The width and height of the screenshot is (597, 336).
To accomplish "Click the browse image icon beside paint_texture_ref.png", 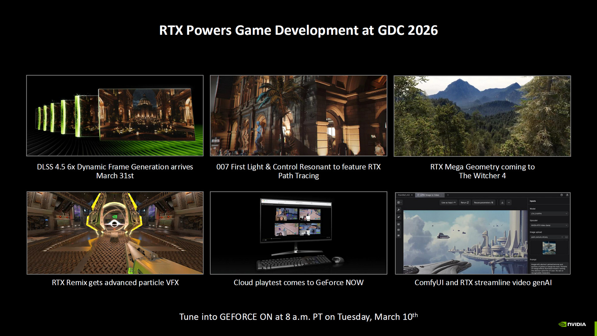I will (x=567, y=237).
